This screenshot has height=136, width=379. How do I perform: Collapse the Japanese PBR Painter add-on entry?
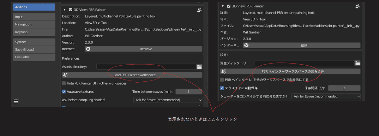point(223,6)
